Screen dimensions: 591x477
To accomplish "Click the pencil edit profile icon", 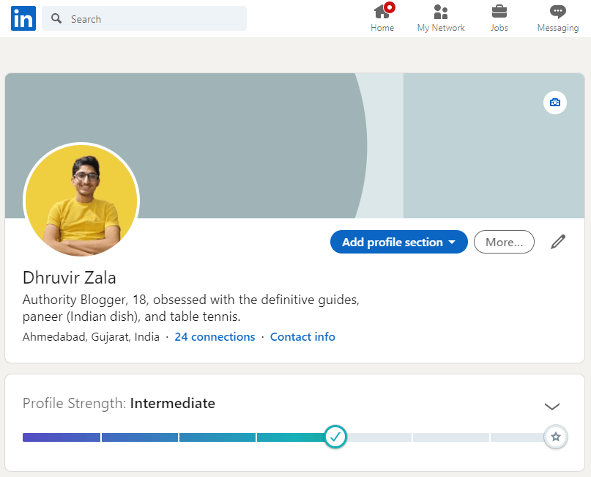I will pos(558,242).
